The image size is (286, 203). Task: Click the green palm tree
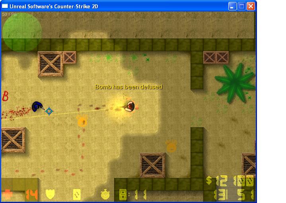click(x=235, y=83)
